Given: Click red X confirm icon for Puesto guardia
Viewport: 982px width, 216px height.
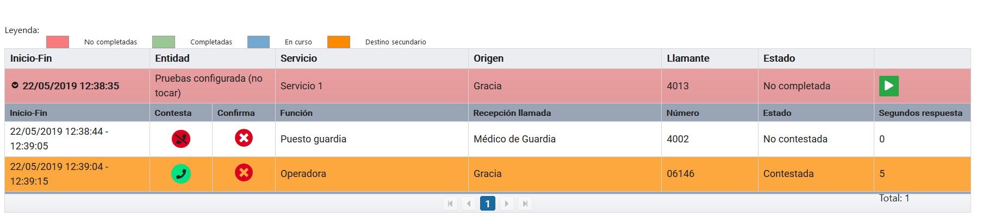Looking at the screenshot, I should coord(244,138).
